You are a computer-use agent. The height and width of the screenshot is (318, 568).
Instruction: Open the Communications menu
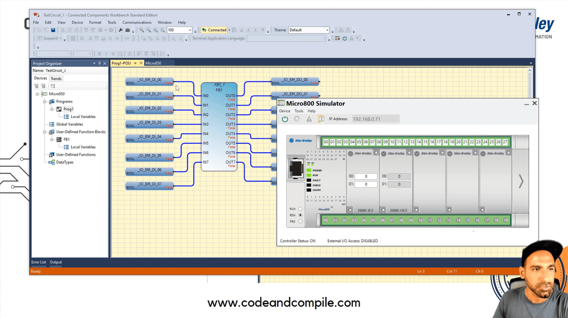coord(137,22)
